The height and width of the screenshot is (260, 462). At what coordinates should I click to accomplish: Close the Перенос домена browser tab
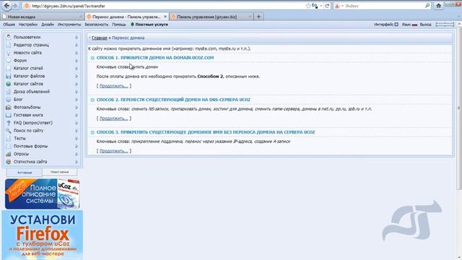tap(165, 17)
